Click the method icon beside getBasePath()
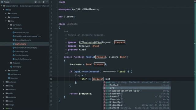Screen dimensions: 196x110 104,94
